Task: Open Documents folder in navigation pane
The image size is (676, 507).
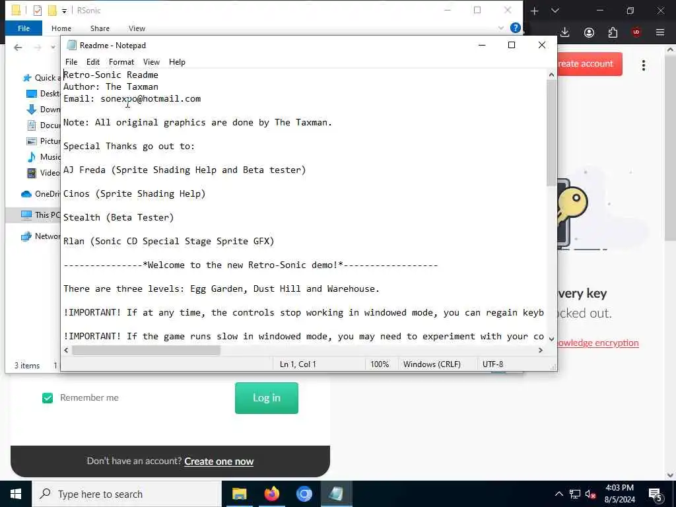Action: click(43, 125)
